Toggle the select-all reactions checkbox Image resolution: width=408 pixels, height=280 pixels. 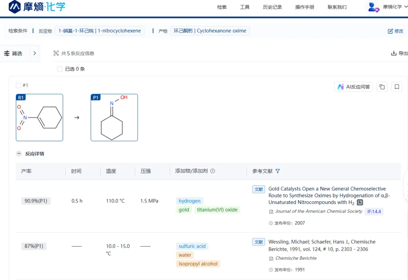(60, 69)
